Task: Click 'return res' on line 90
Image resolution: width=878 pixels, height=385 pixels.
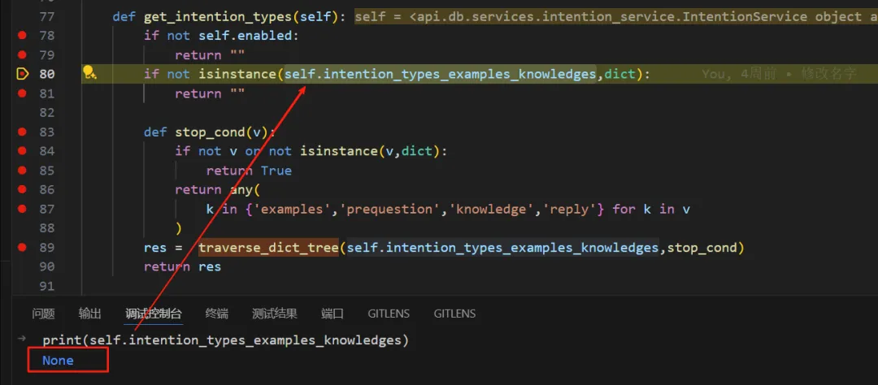Action: point(183,267)
